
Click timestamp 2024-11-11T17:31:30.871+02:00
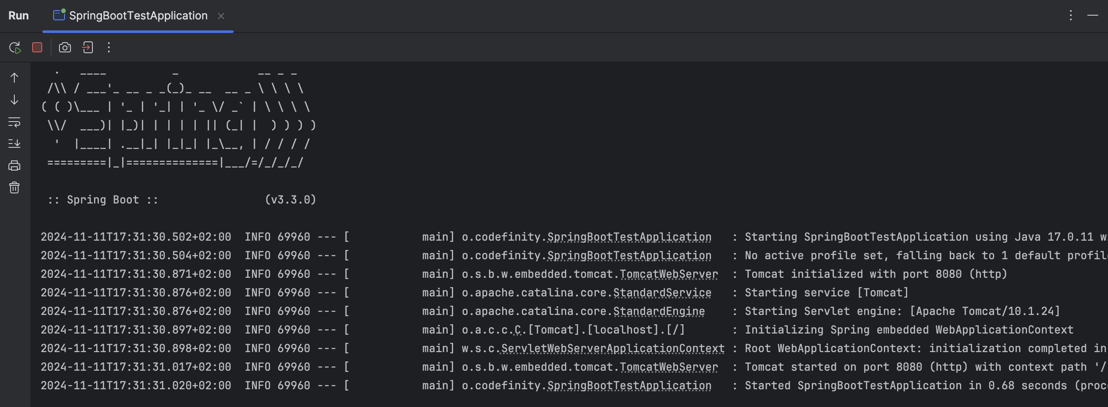(x=136, y=274)
